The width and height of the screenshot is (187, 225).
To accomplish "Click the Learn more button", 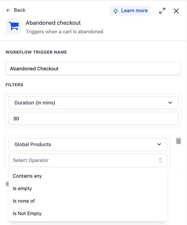I will coord(130,11).
